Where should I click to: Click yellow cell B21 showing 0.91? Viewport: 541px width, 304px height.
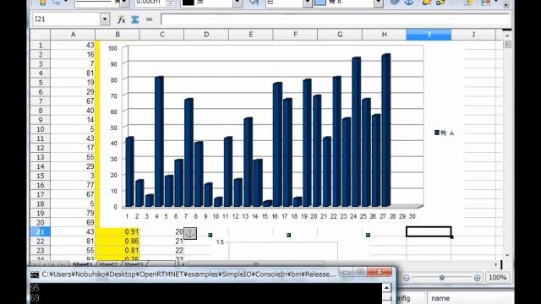click(117, 231)
